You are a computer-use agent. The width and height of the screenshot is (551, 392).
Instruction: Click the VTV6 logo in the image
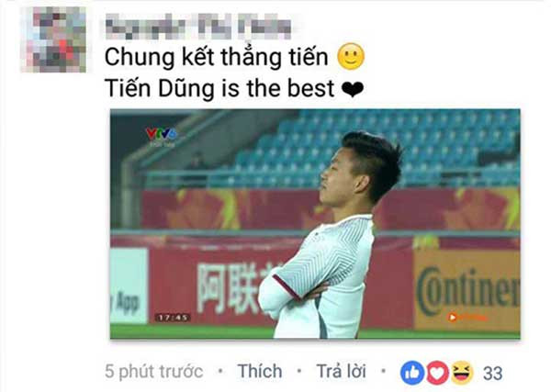[162, 136]
